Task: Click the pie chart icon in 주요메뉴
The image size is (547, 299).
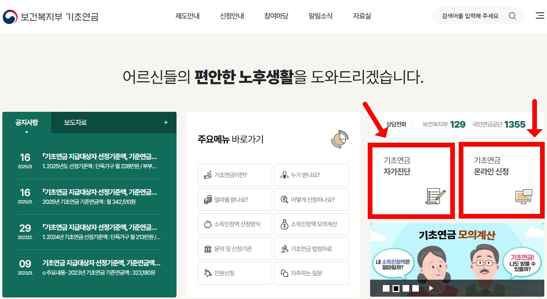Action: point(340,139)
